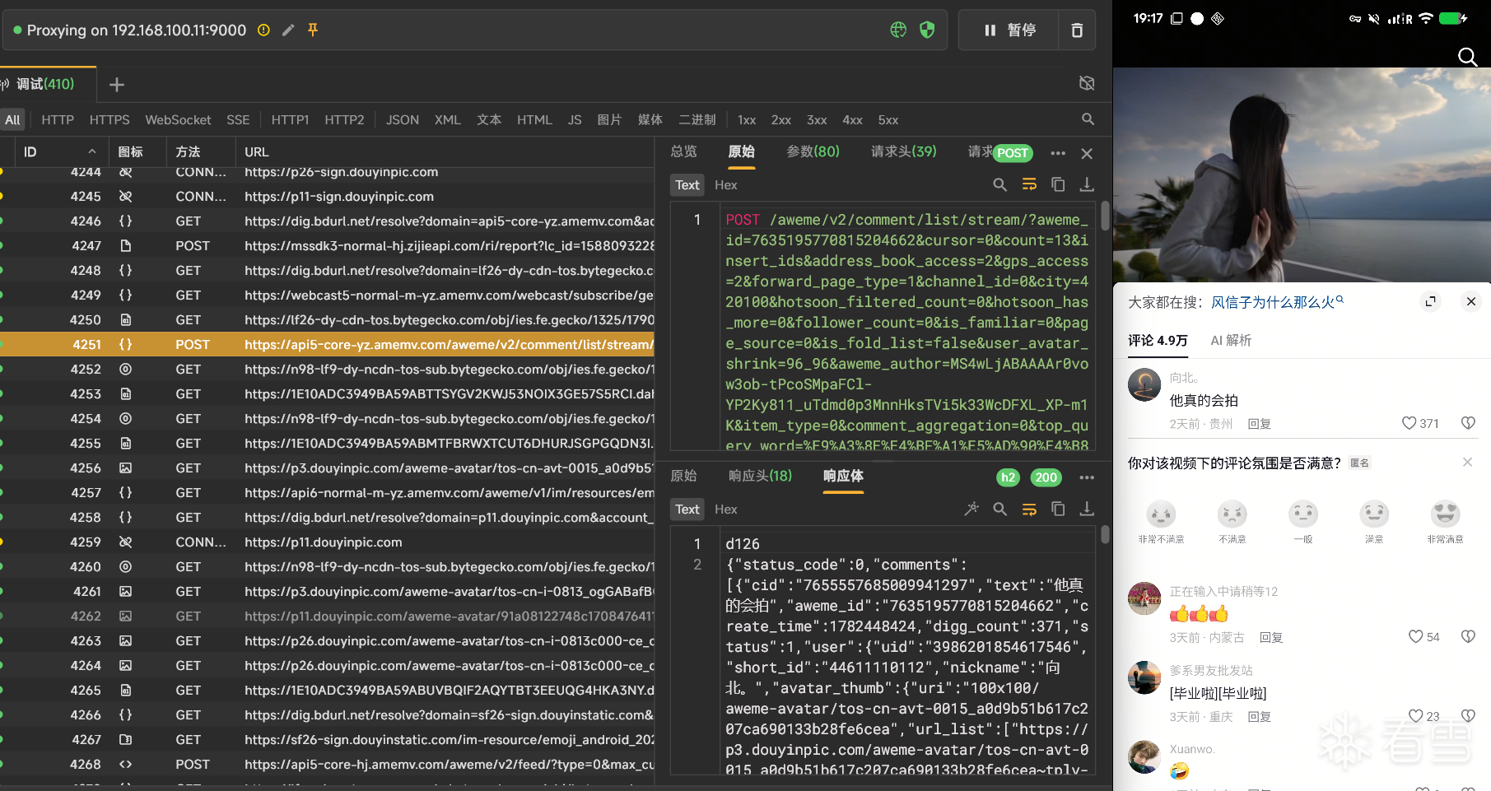Select request 4268 feed POST row
Image resolution: width=1491 pixels, height=791 pixels.
tap(327, 765)
